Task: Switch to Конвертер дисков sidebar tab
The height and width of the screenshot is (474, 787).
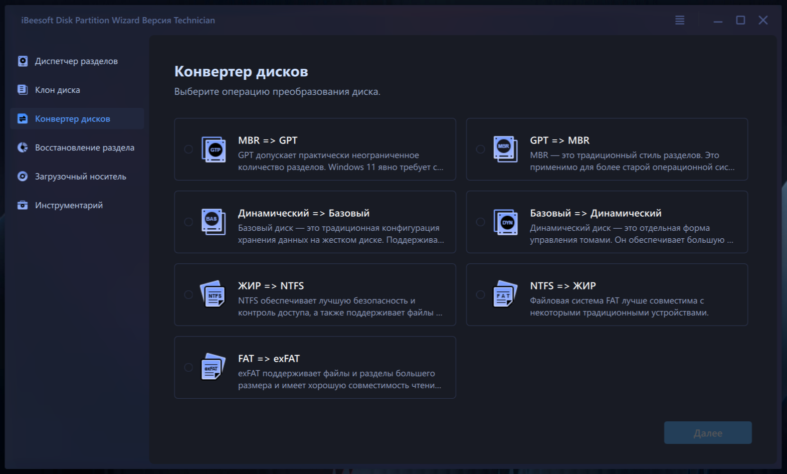Action: [73, 119]
